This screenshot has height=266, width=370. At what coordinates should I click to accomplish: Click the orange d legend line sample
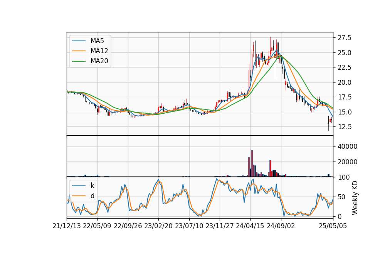tap(79, 196)
